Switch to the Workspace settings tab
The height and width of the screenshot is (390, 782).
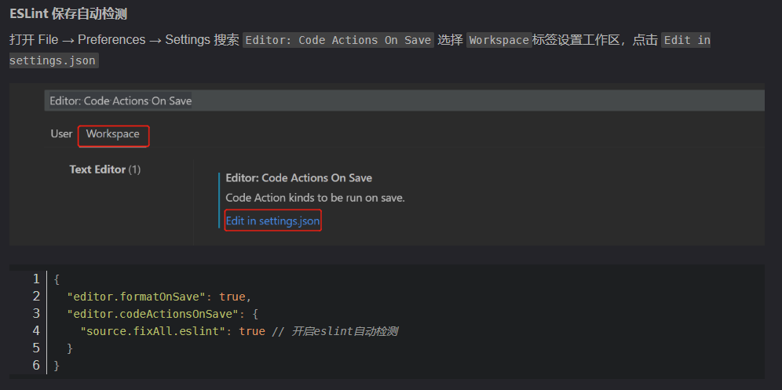(113, 134)
